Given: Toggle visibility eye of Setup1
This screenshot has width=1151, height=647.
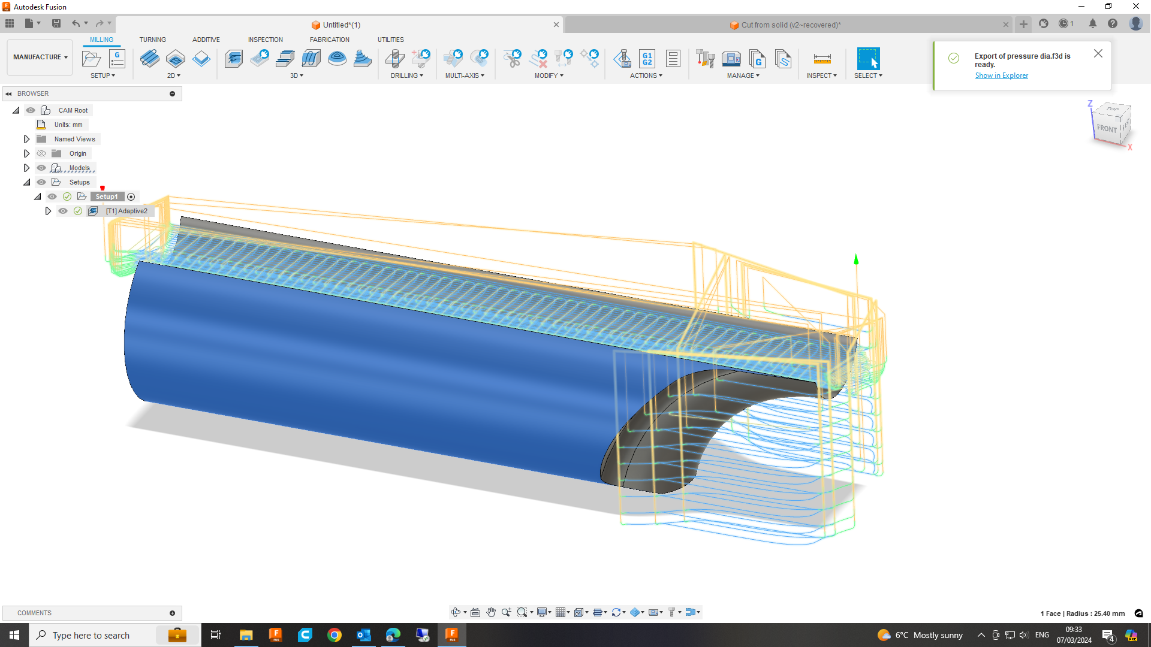Looking at the screenshot, I should click(52, 196).
